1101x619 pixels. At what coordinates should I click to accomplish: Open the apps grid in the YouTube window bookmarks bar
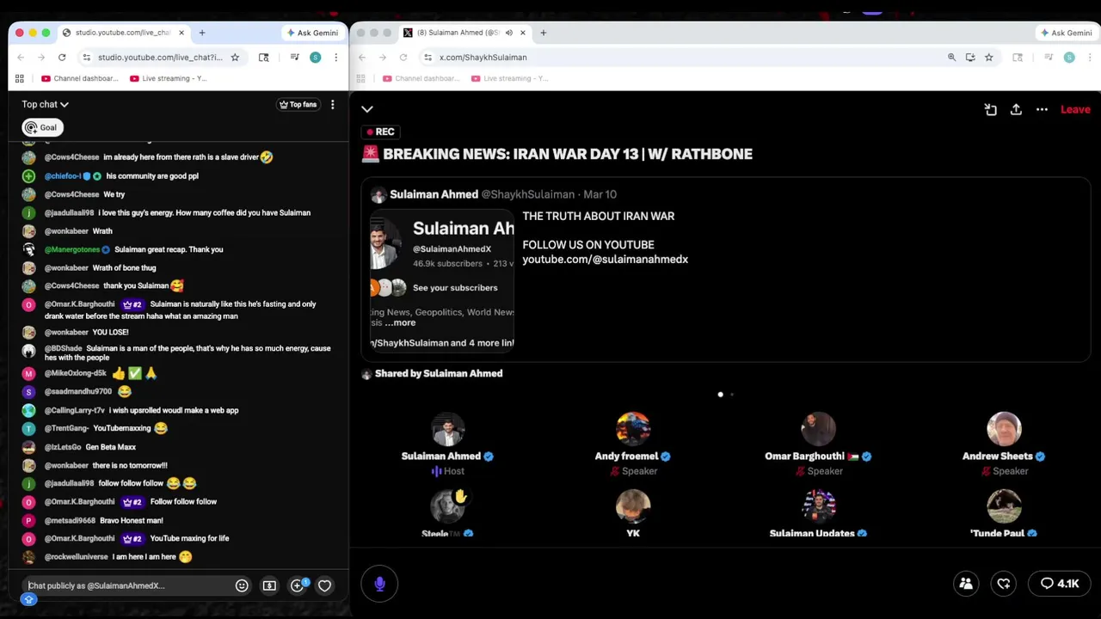click(19, 78)
